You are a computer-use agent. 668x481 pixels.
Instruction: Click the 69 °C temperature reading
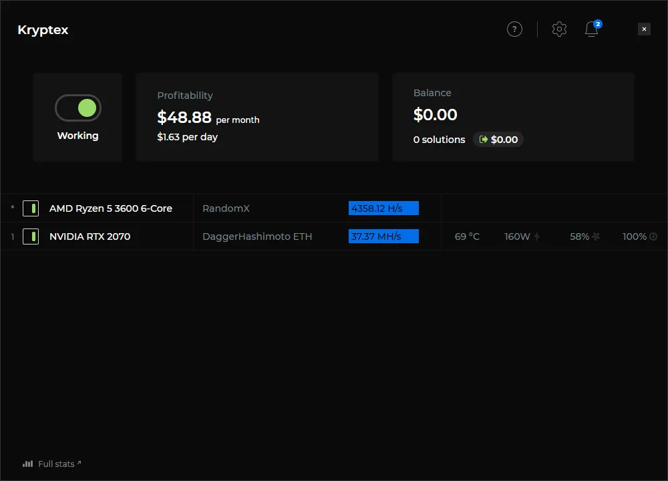click(x=468, y=236)
